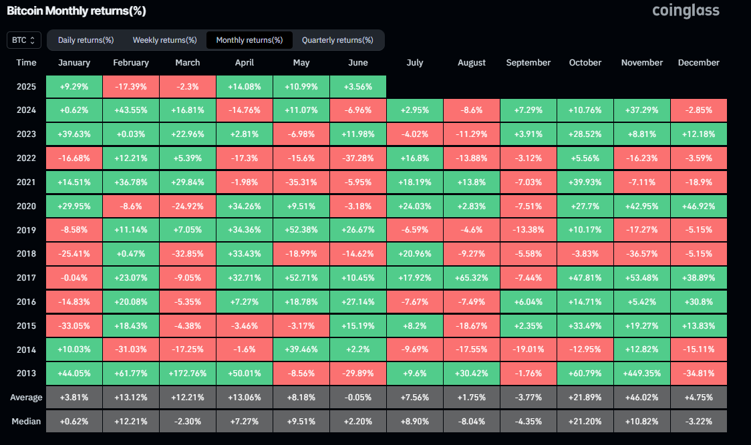Click the 2025 row label

[27, 87]
